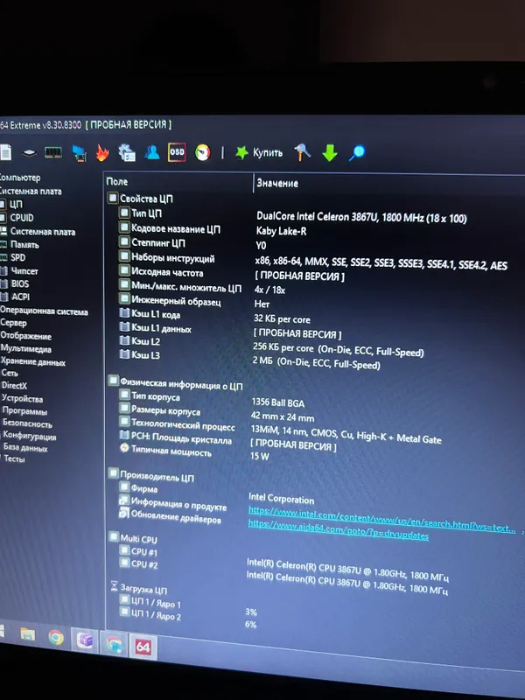Select Системная плата child tree item

42,232
